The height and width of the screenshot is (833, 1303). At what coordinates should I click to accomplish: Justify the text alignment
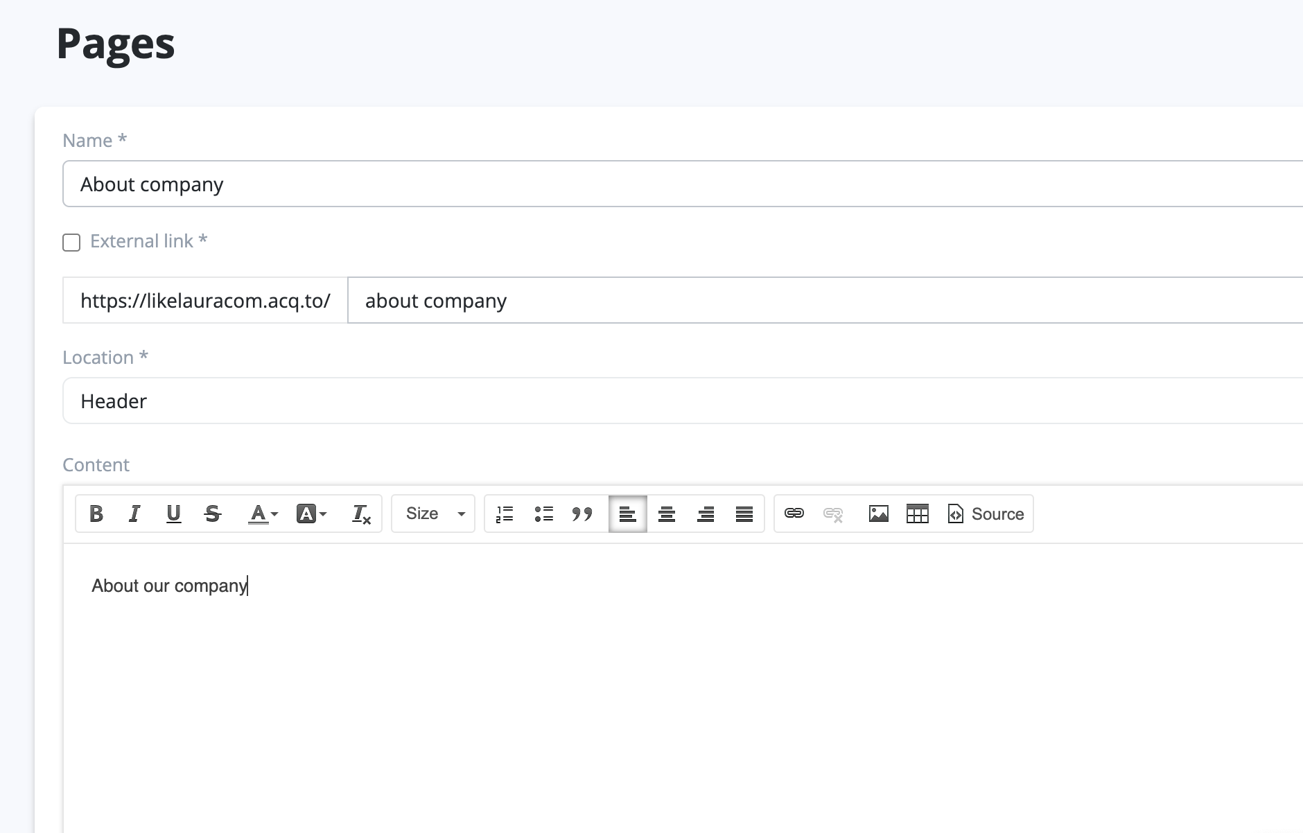pyautogui.click(x=744, y=514)
